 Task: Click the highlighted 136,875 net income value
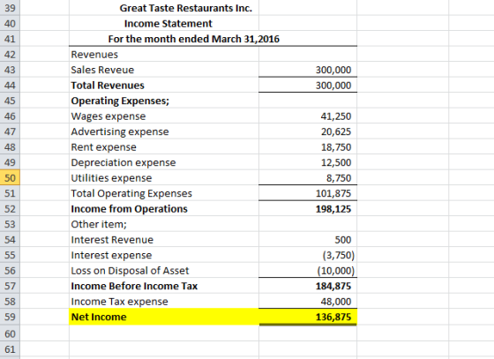[x=308, y=317]
